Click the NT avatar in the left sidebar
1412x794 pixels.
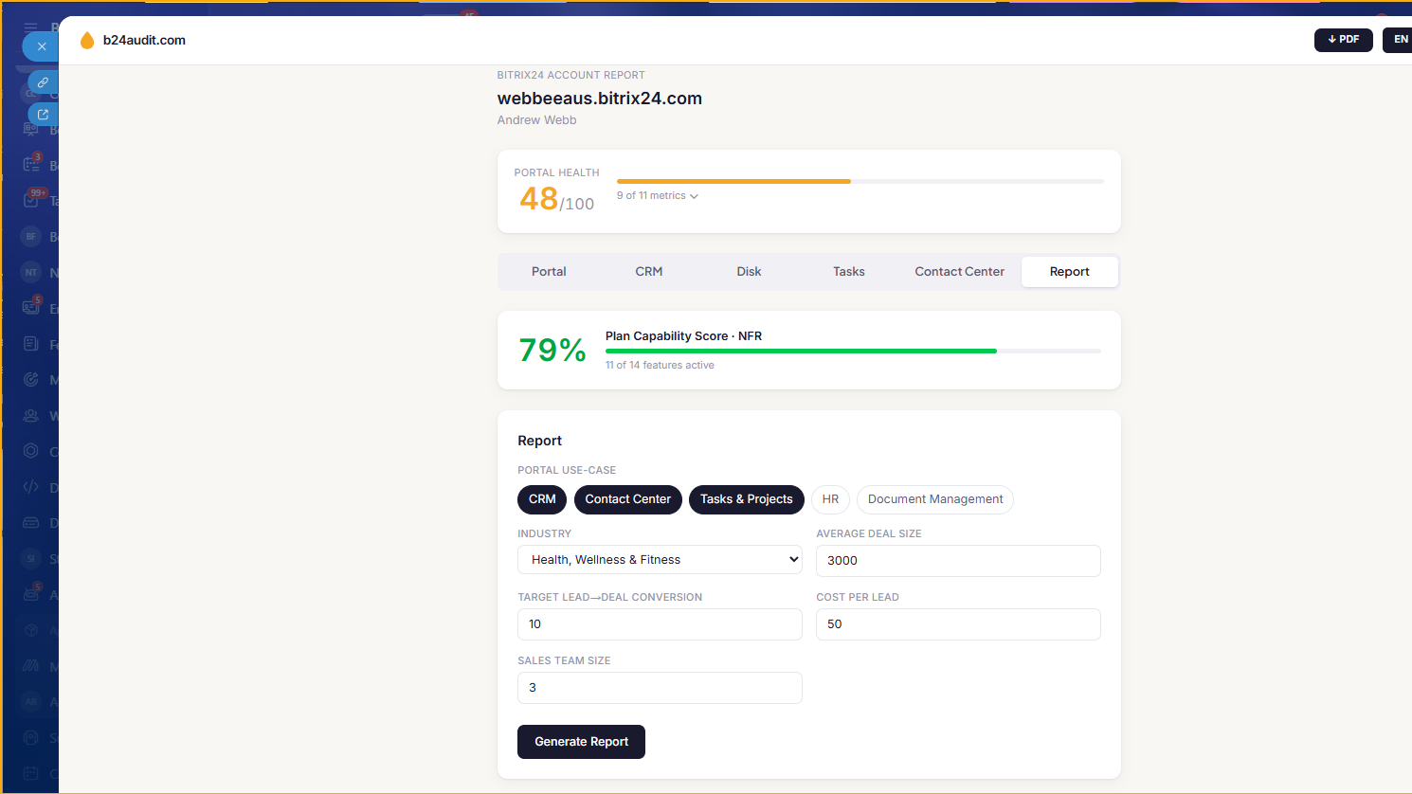31,272
